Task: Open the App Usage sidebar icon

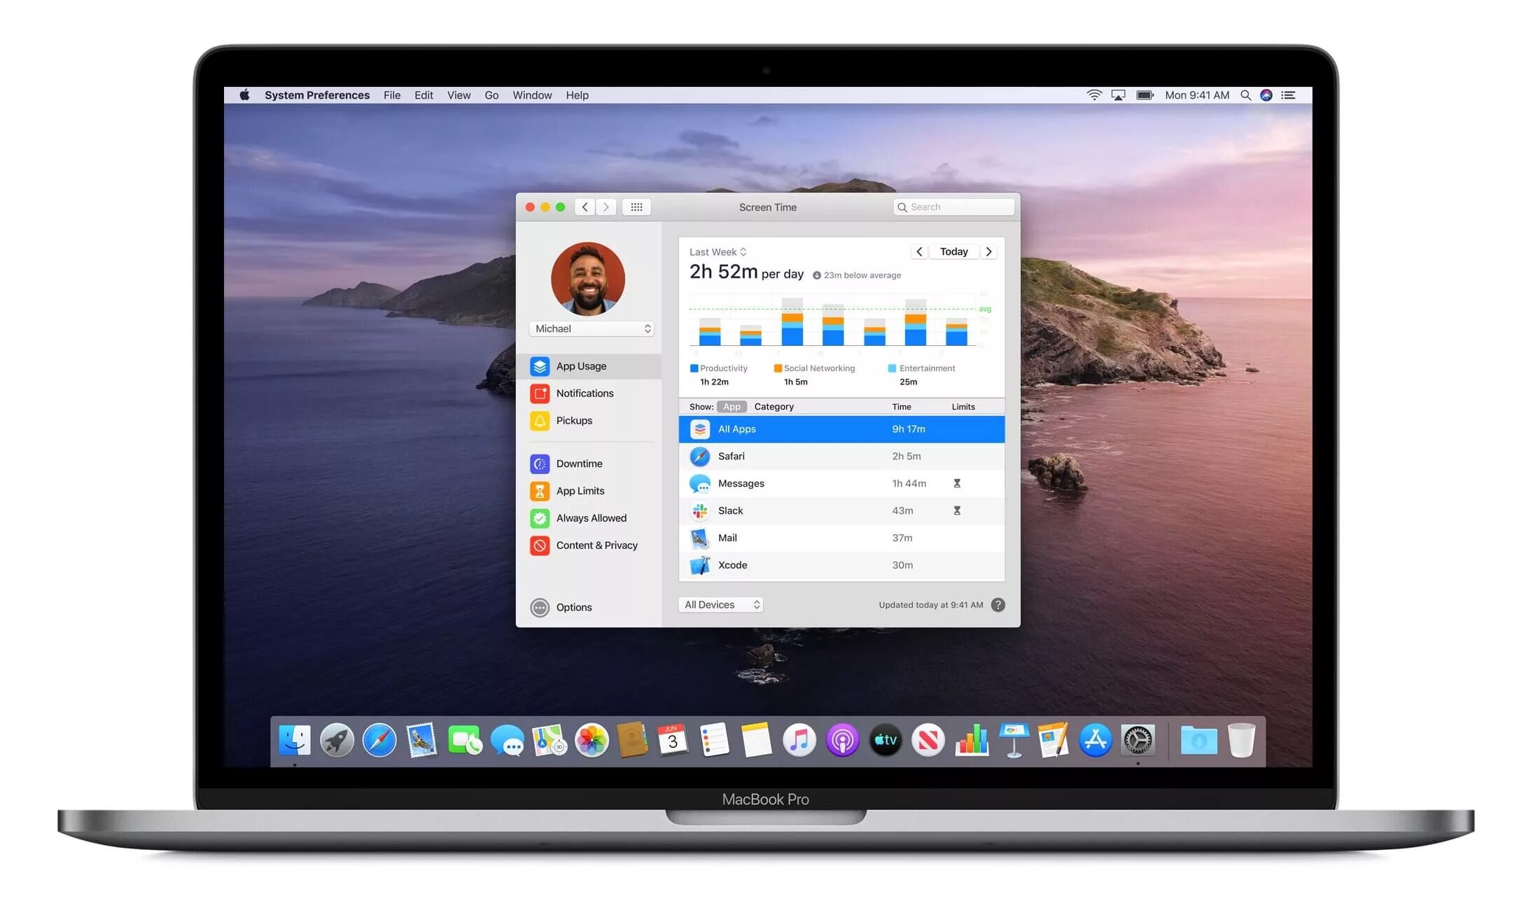Action: [x=540, y=366]
